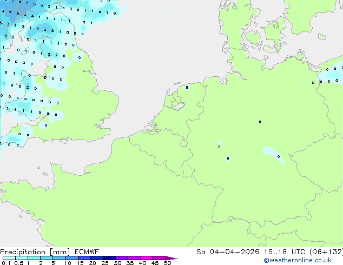Viewport: 343px width, 265px height.
Task: Click the 'ECMWF' model label
Action: pos(87,252)
